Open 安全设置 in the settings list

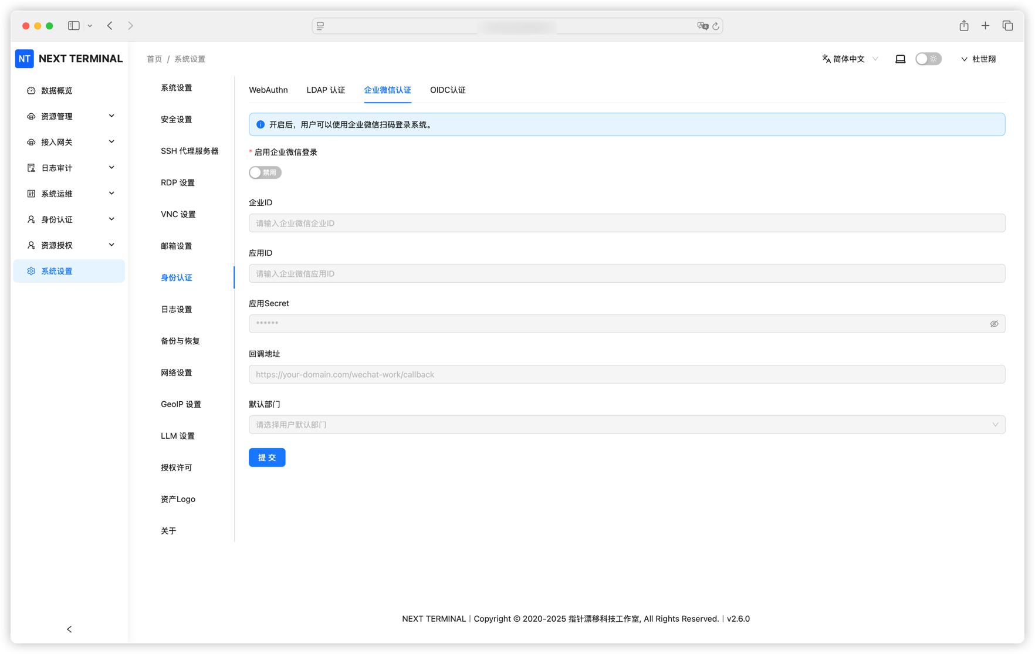tap(177, 119)
